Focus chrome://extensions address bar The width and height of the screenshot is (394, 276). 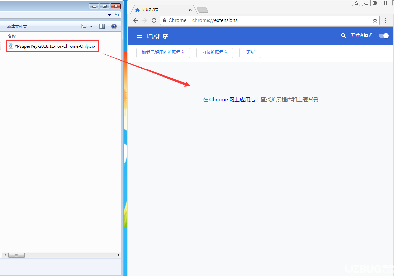(269, 20)
